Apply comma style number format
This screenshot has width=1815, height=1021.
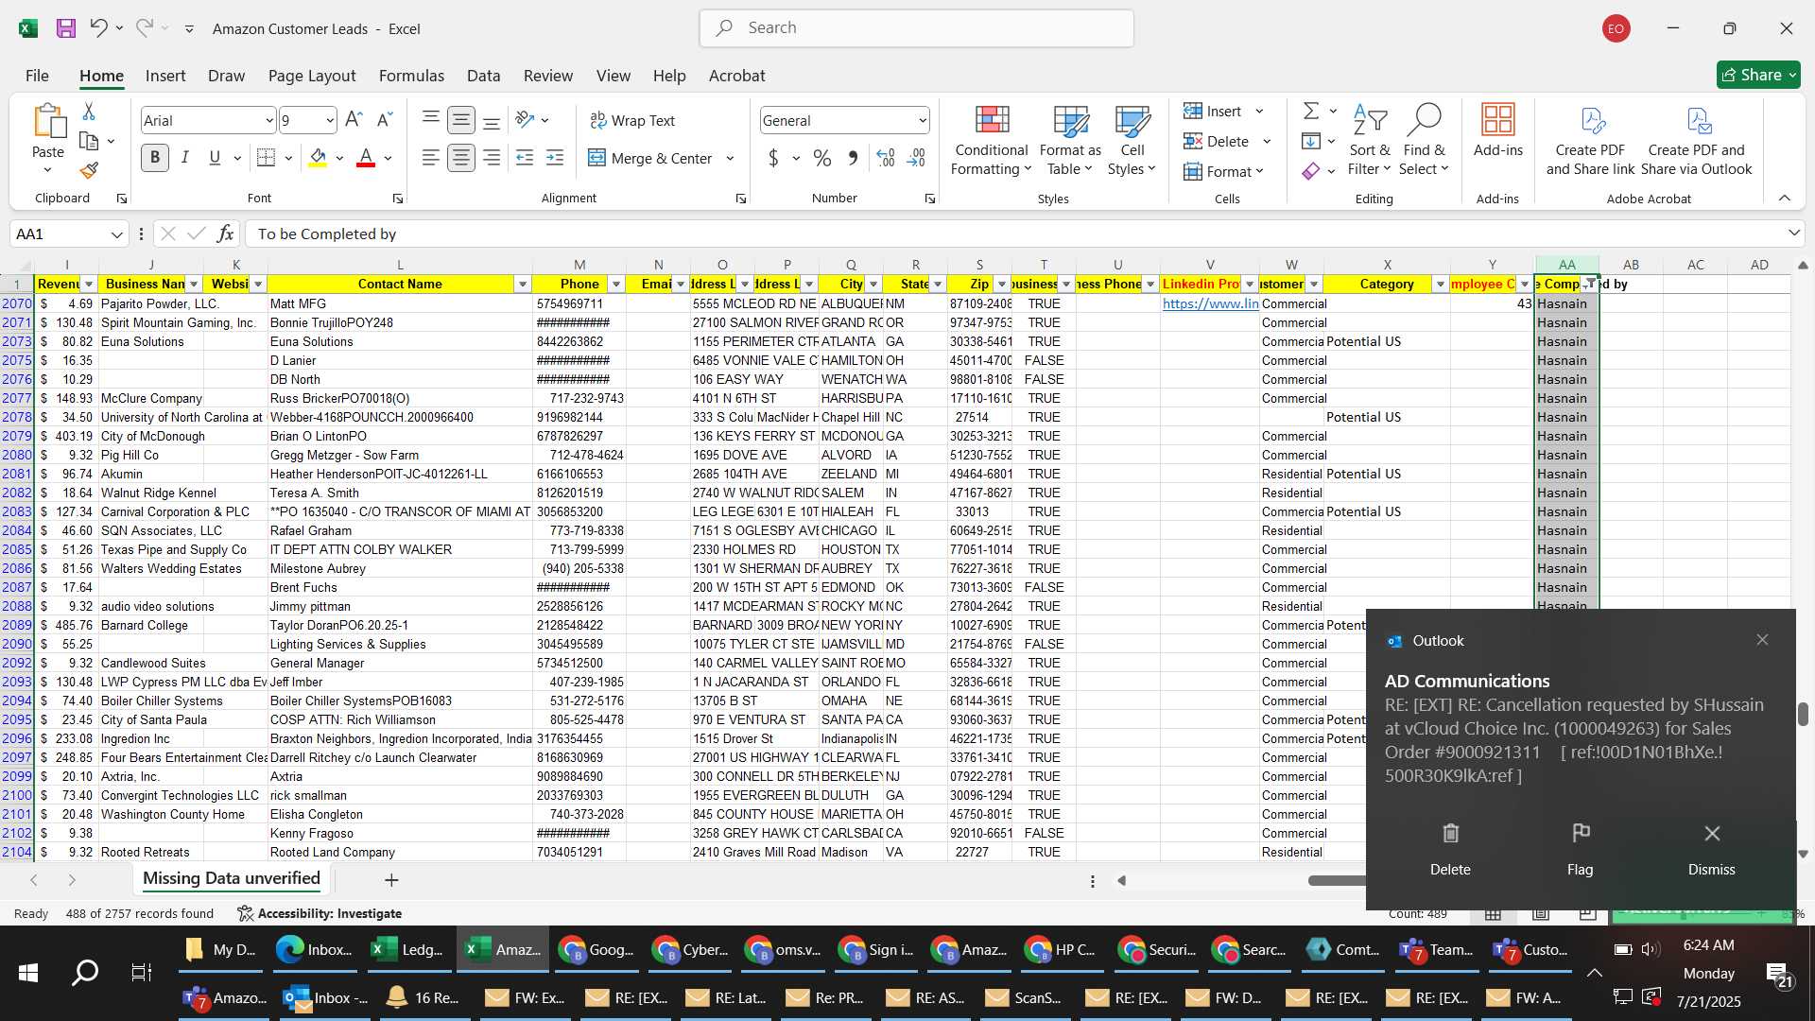pos(853,158)
